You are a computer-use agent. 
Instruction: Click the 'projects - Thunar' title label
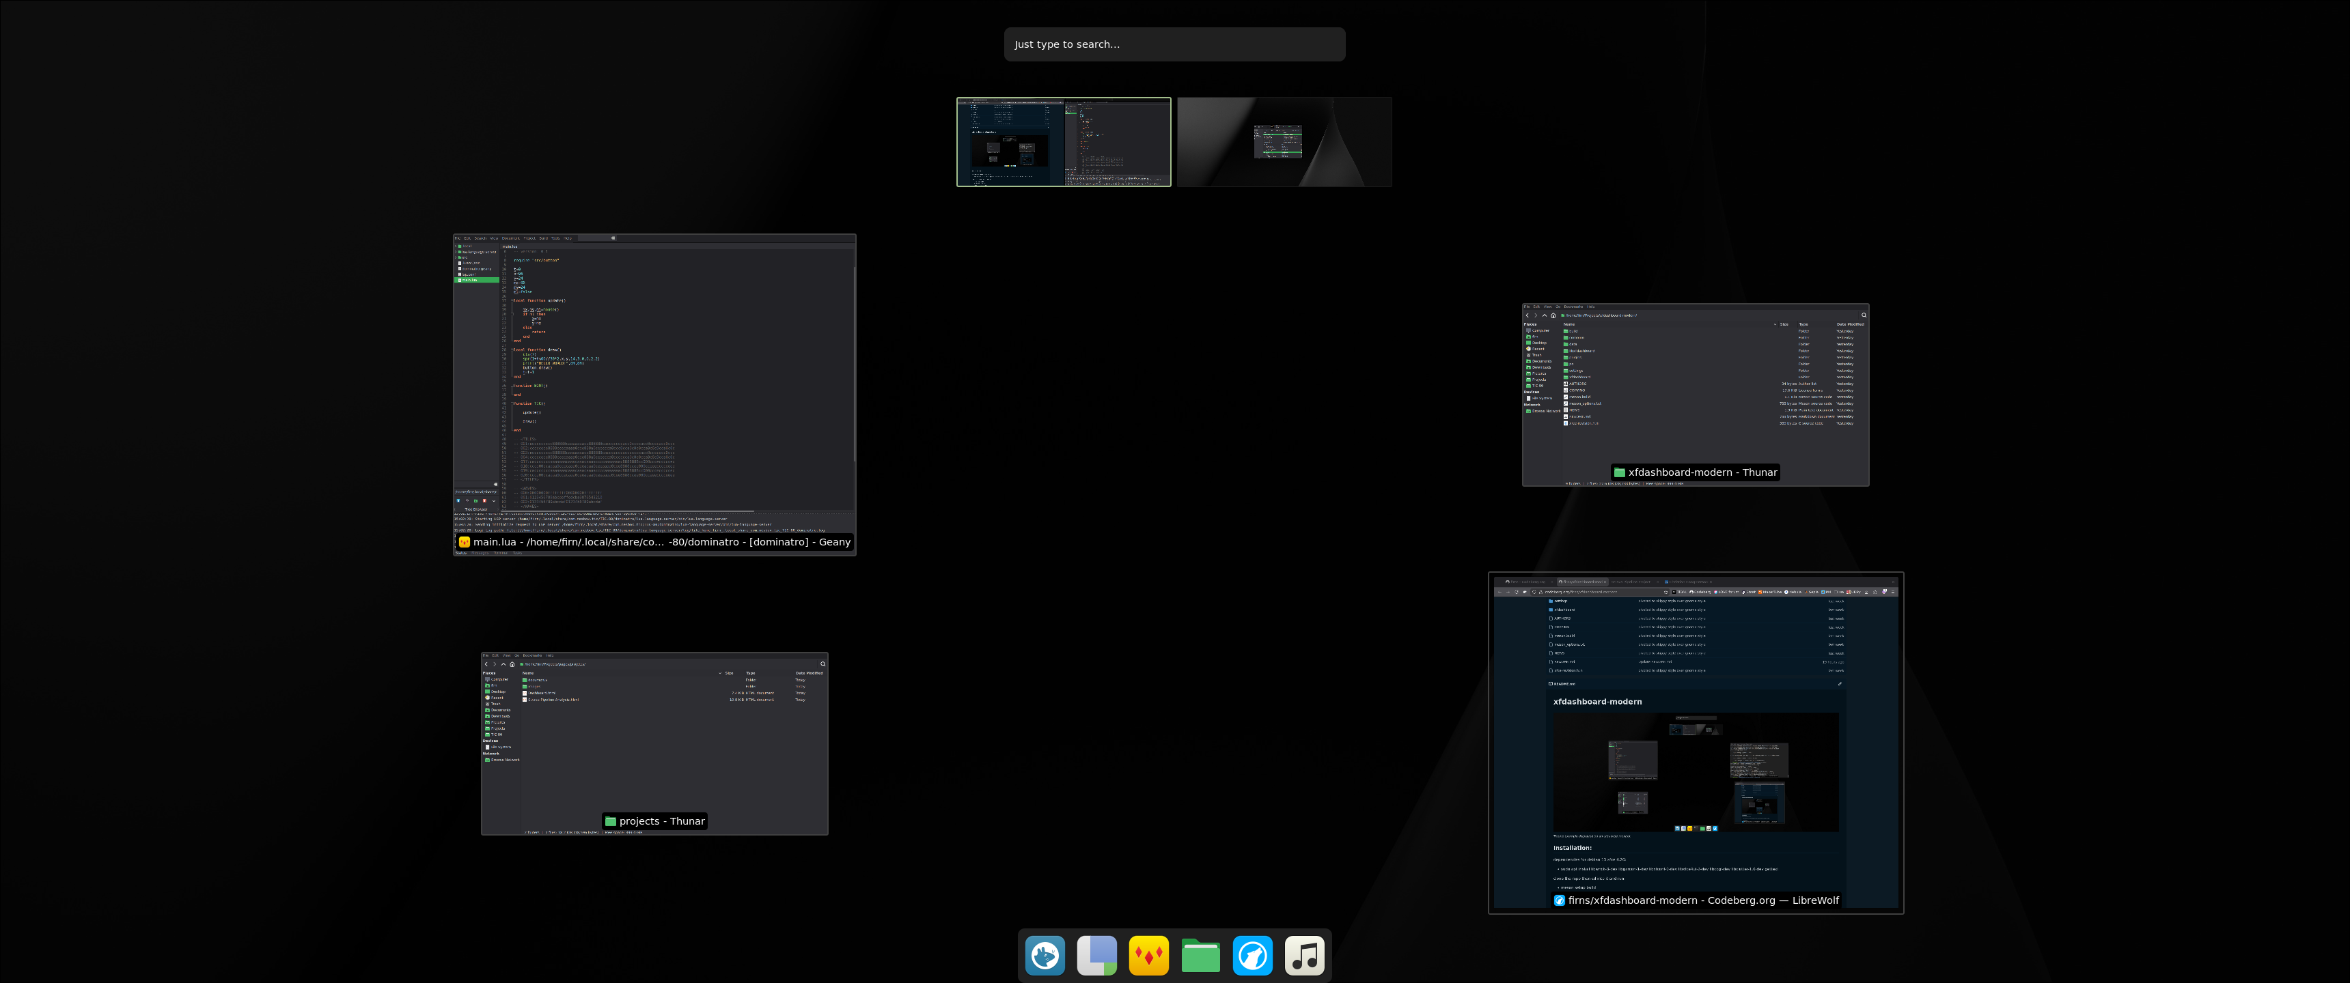[661, 822]
